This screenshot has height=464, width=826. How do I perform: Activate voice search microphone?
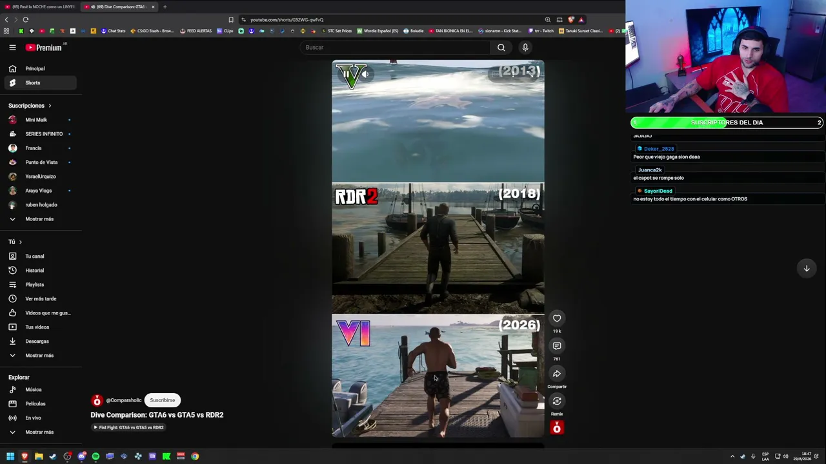(525, 47)
